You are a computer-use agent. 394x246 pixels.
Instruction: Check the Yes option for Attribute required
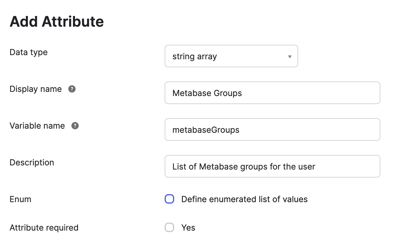[169, 227]
